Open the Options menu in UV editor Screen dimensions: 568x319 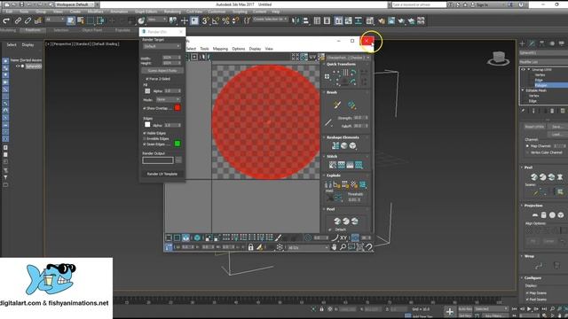pos(239,49)
